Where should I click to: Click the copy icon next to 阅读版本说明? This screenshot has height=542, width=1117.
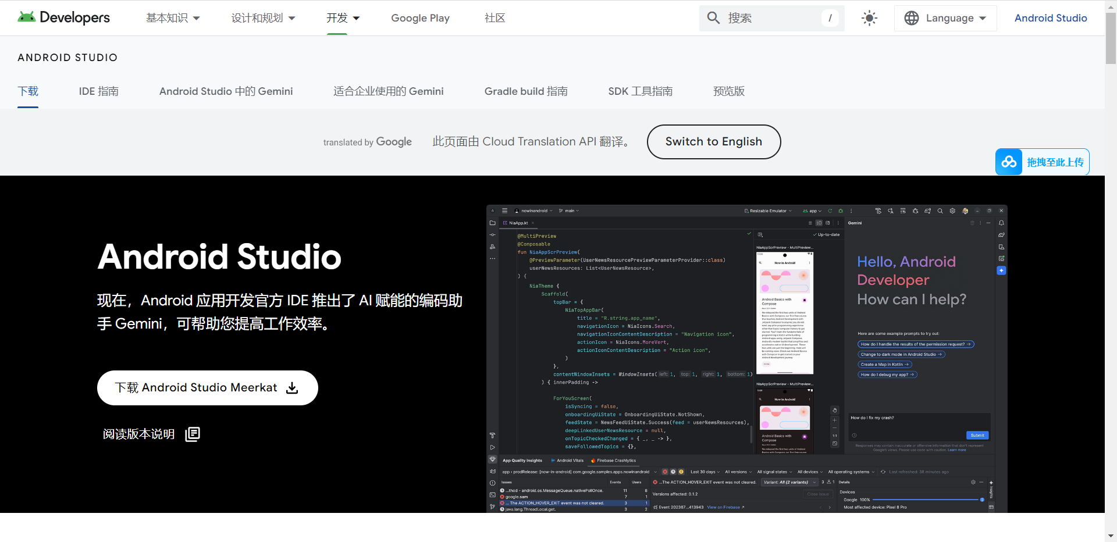[x=192, y=434]
